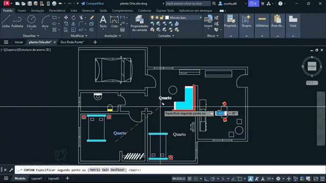Click the Compartilhar button
This screenshot has height=183, width=326.
coord(93,4)
